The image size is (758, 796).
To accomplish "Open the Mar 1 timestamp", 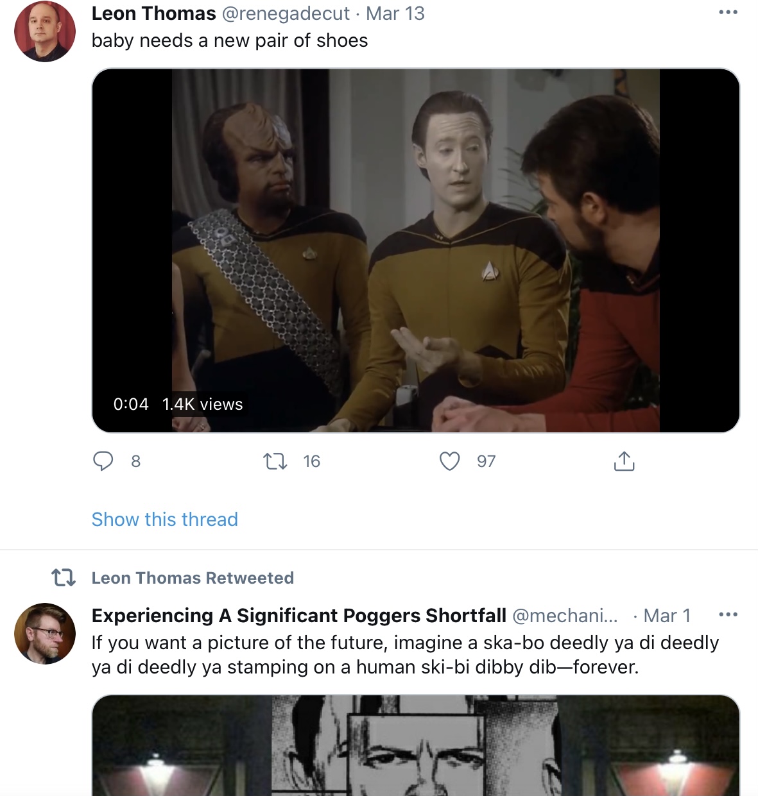I will point(667,616).
